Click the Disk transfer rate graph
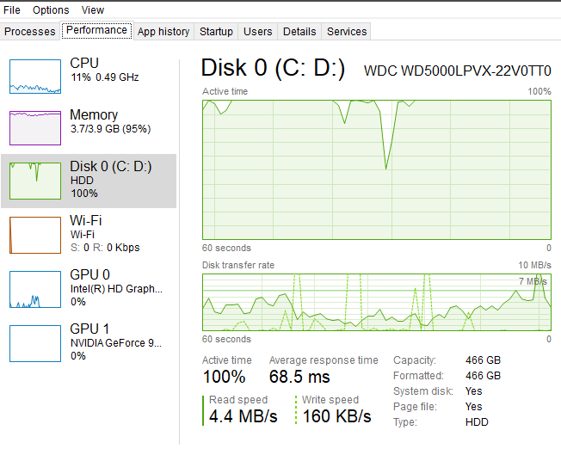The image size is (561, 455). click(x=376, y=302)
